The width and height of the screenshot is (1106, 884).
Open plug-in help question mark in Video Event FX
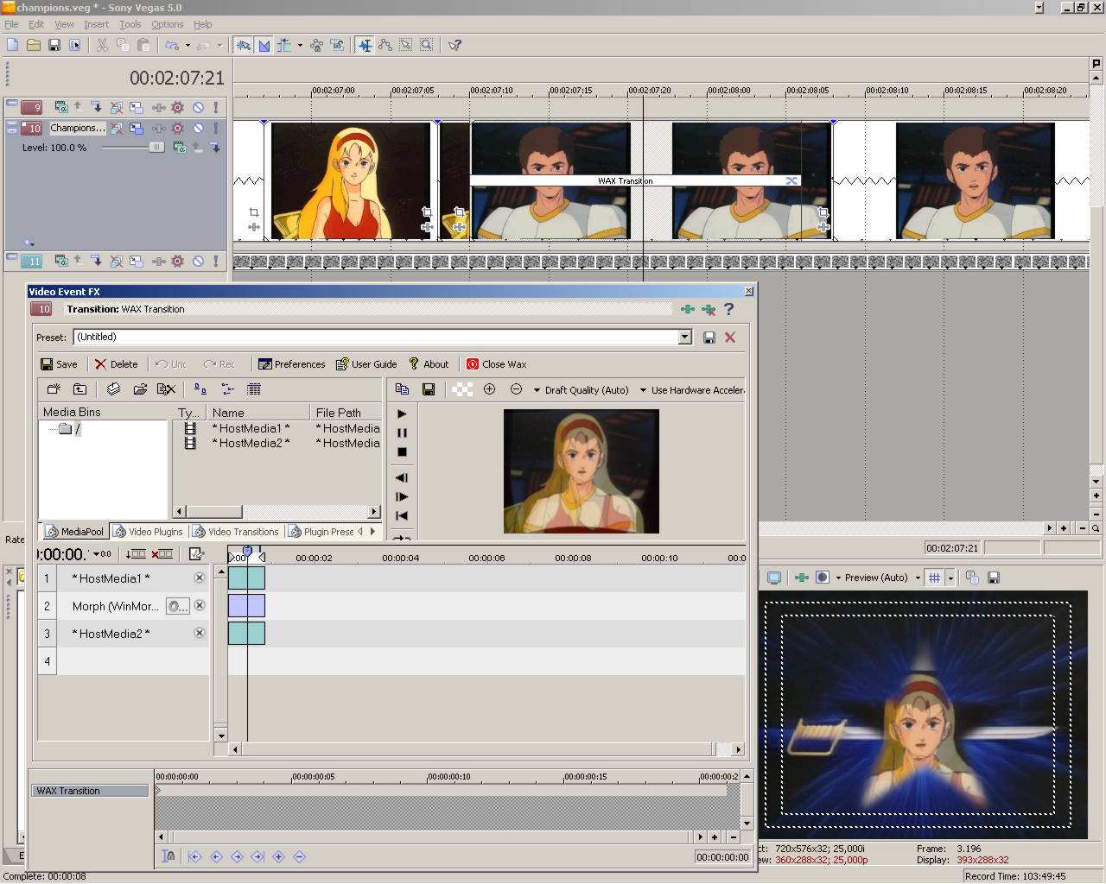click(728, 309)
